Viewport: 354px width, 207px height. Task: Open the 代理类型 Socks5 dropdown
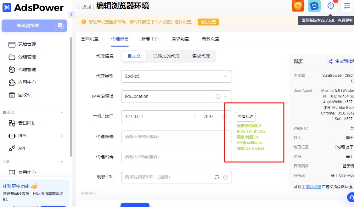(x=176, y=76)
